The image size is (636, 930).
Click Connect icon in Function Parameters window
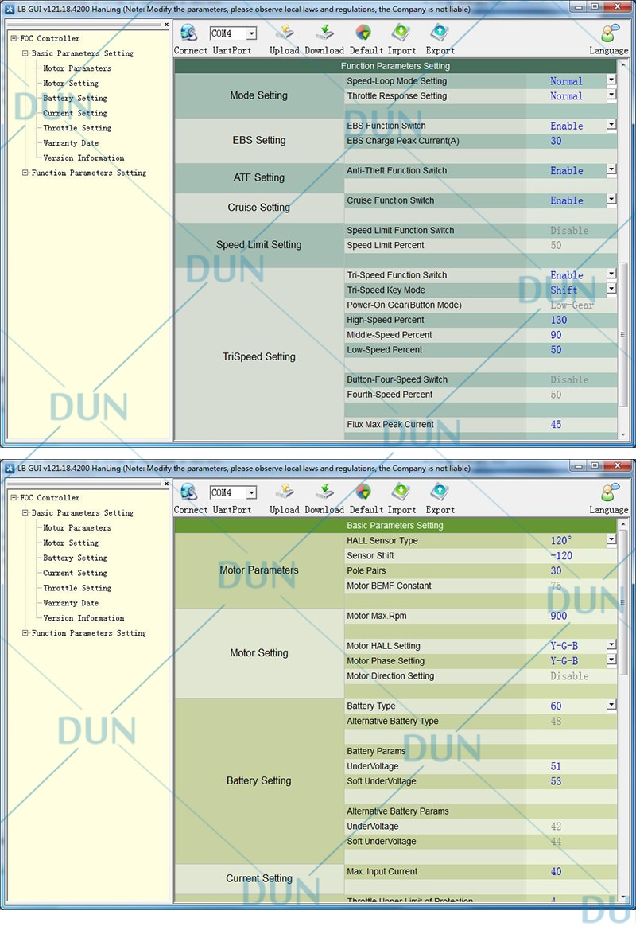188,33
